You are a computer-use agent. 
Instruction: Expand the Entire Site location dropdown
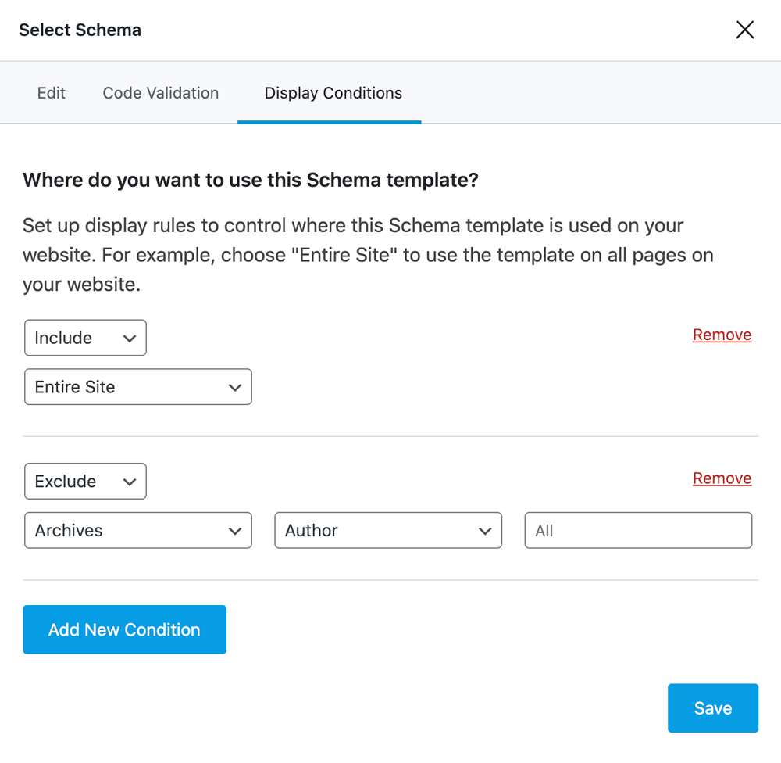pyautogui.click(x=137, y=386)
